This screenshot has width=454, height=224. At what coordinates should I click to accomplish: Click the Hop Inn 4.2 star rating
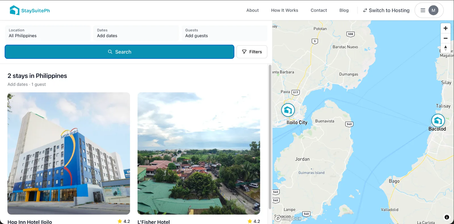[124, 221]
